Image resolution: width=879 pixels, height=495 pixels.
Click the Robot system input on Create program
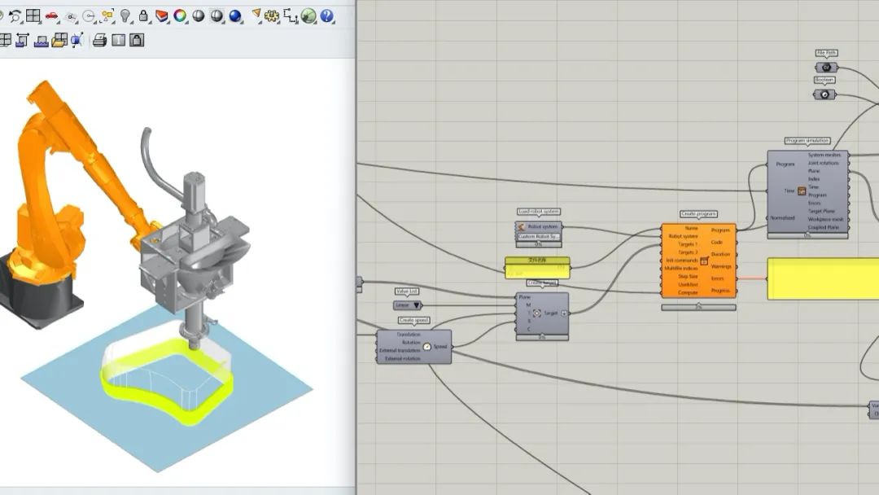[683, 236]
